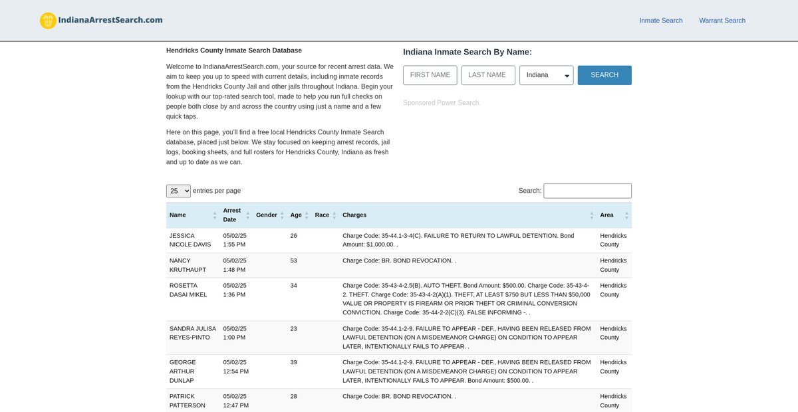Click the IndianaArrestSearch.com logo icon
This screenshot has height=412, width=798.
coord(48,21)
